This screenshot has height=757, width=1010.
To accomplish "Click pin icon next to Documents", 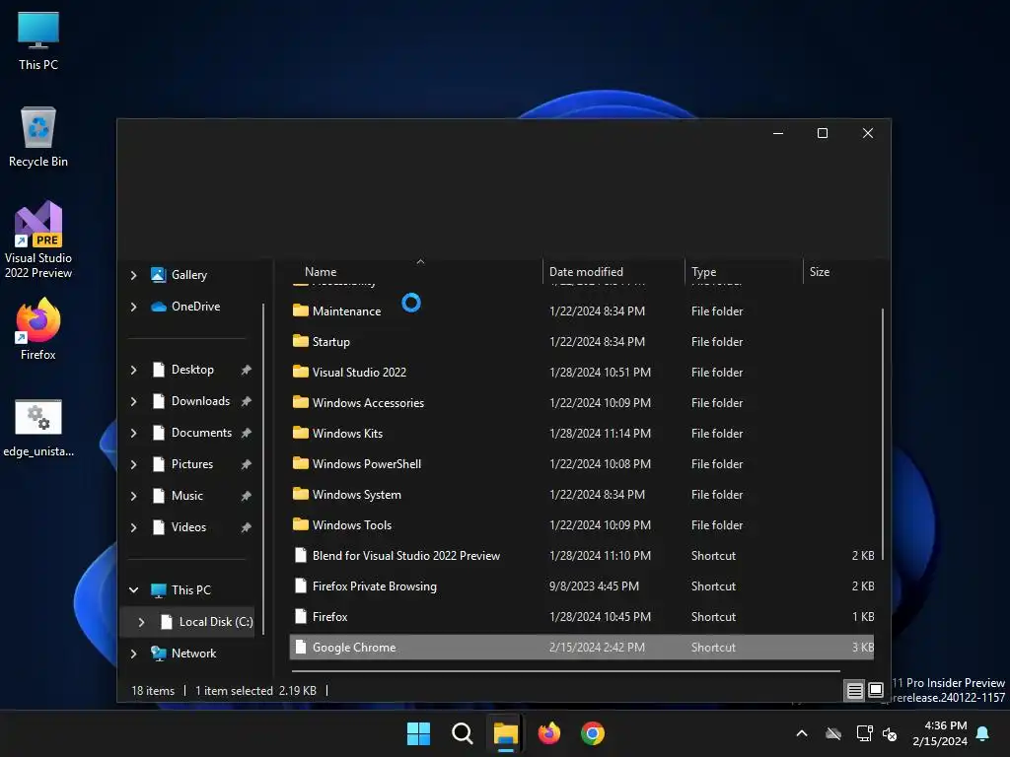I will pos(246,434).
